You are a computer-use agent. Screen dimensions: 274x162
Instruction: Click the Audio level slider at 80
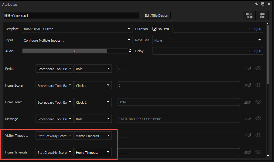pyautogui.click(x=74, y=51)
